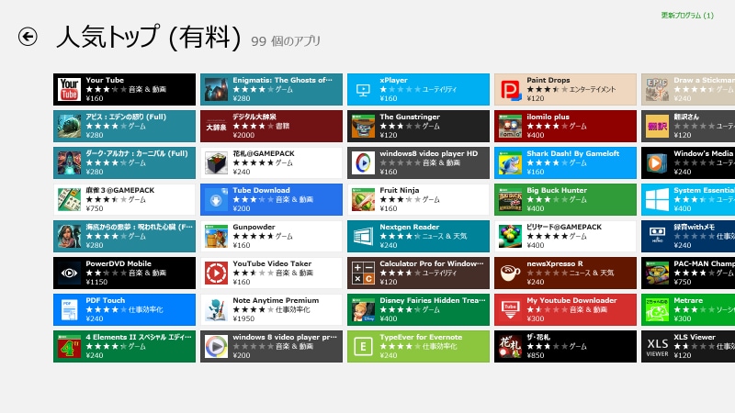Click ザ・花札 ¥850 price

click(x=536, y=355)
